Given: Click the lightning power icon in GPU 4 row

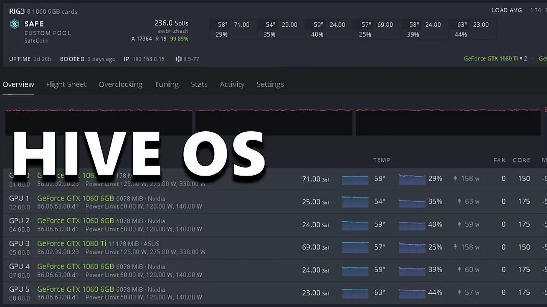Looking at the screenshot, I should (x=459, y=269).
